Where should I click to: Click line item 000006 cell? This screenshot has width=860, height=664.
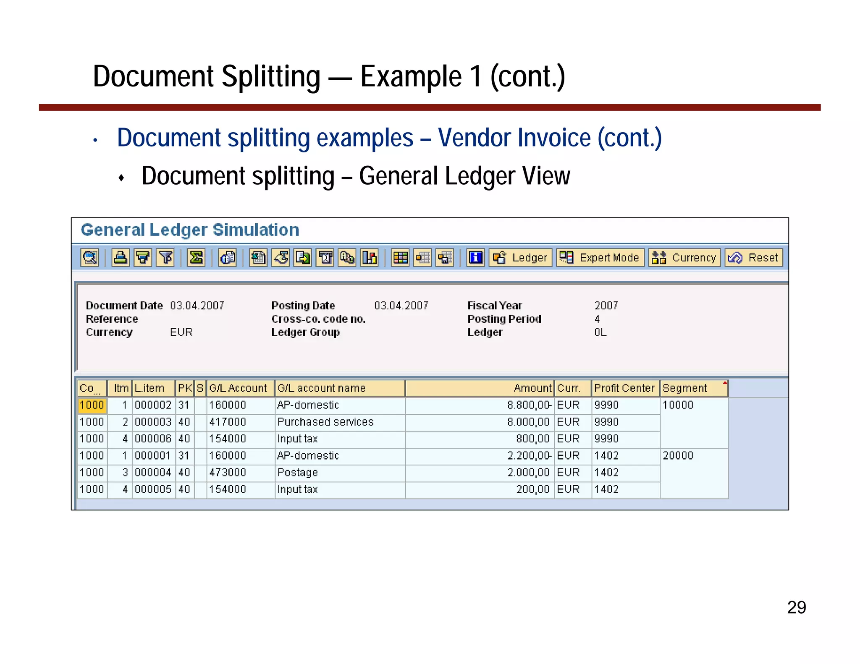(x=153, y=439)
